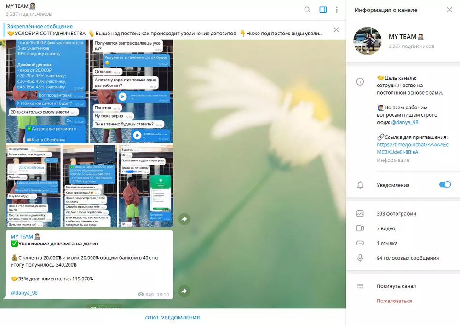Click MY TEAM sender name in post
The image size is (460, 325).
coord(25,236)
